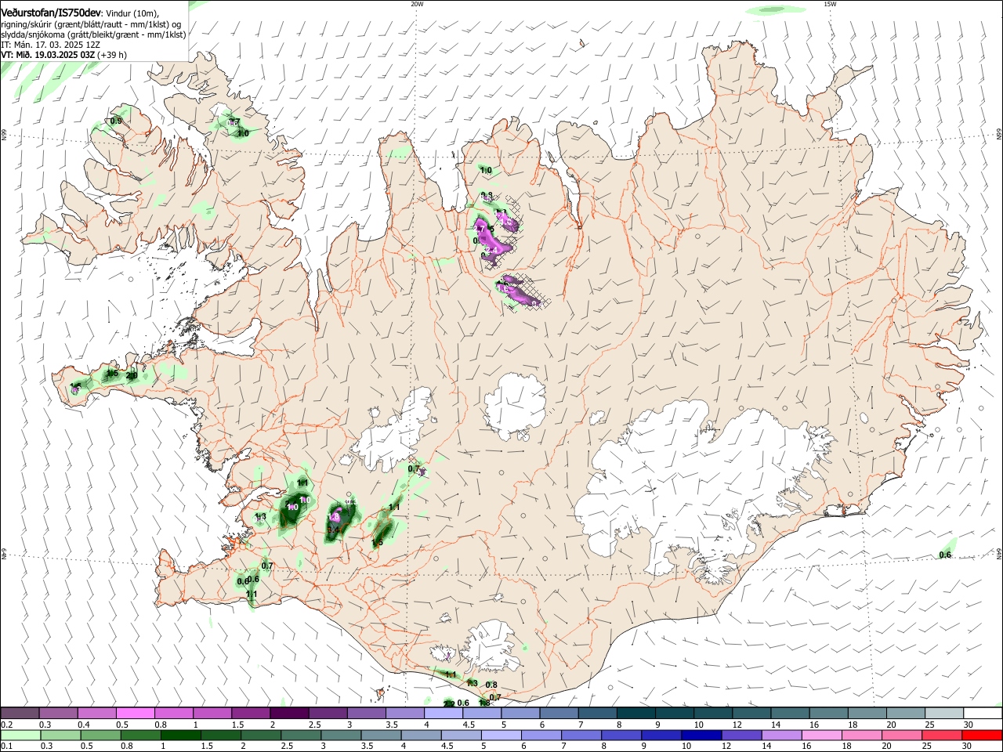The width and height of the screenshot is (1003, 752).
Task: Select top-row blue-grey swatch between 6 and 7
Action: [559, 714]
